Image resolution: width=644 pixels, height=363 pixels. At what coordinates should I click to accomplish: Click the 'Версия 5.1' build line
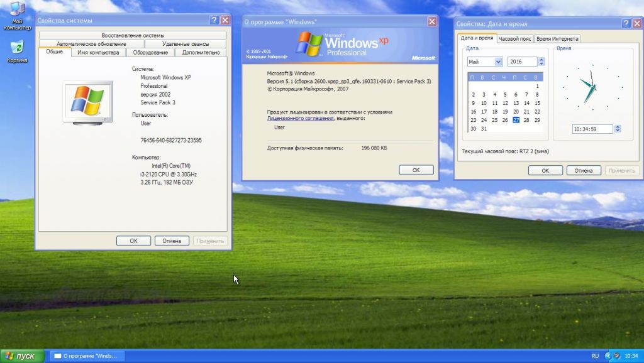pyautogui.click(x=348, y=81)
